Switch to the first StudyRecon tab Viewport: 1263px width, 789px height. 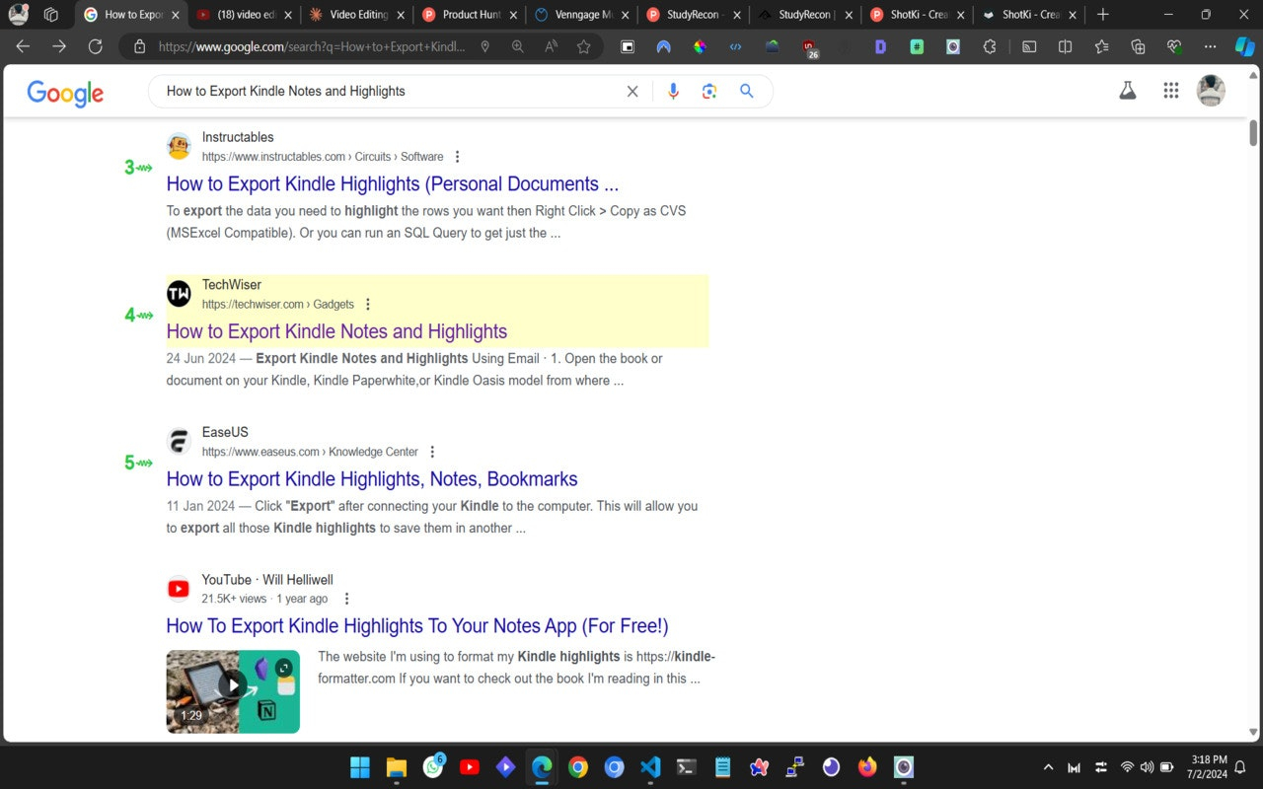point(694,15)
